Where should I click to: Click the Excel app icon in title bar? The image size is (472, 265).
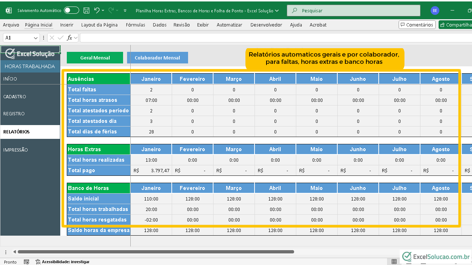click(x=9, y=11)
